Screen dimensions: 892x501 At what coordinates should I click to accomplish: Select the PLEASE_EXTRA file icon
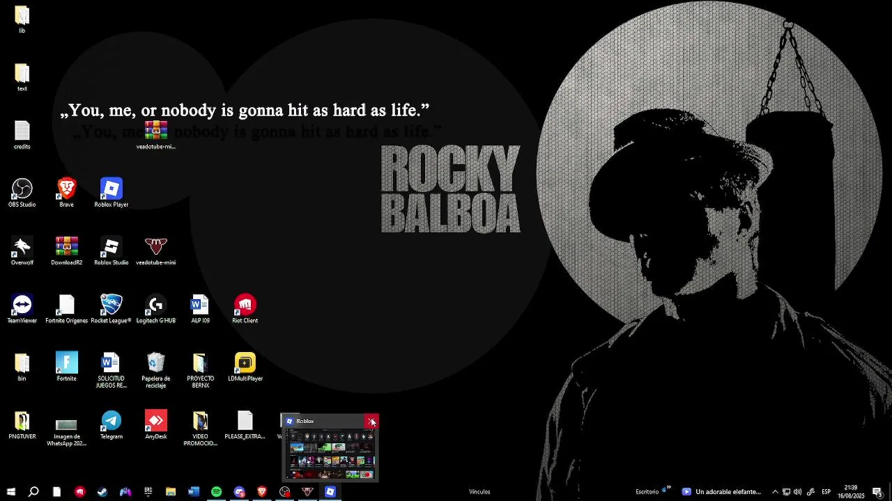[x=245, y=424]
